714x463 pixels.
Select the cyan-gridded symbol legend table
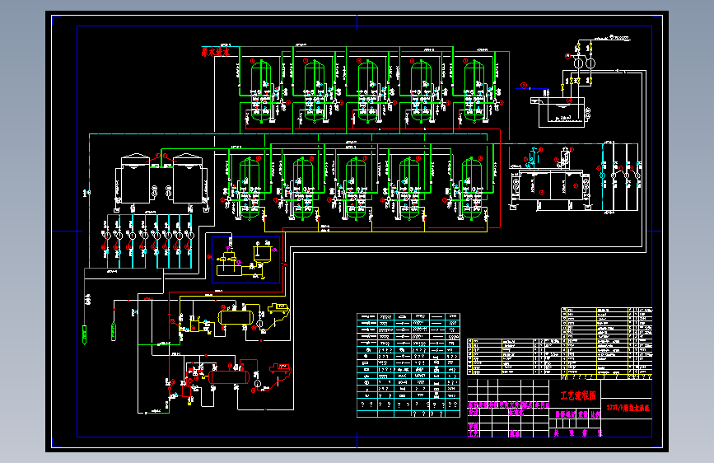click(408, 365)
